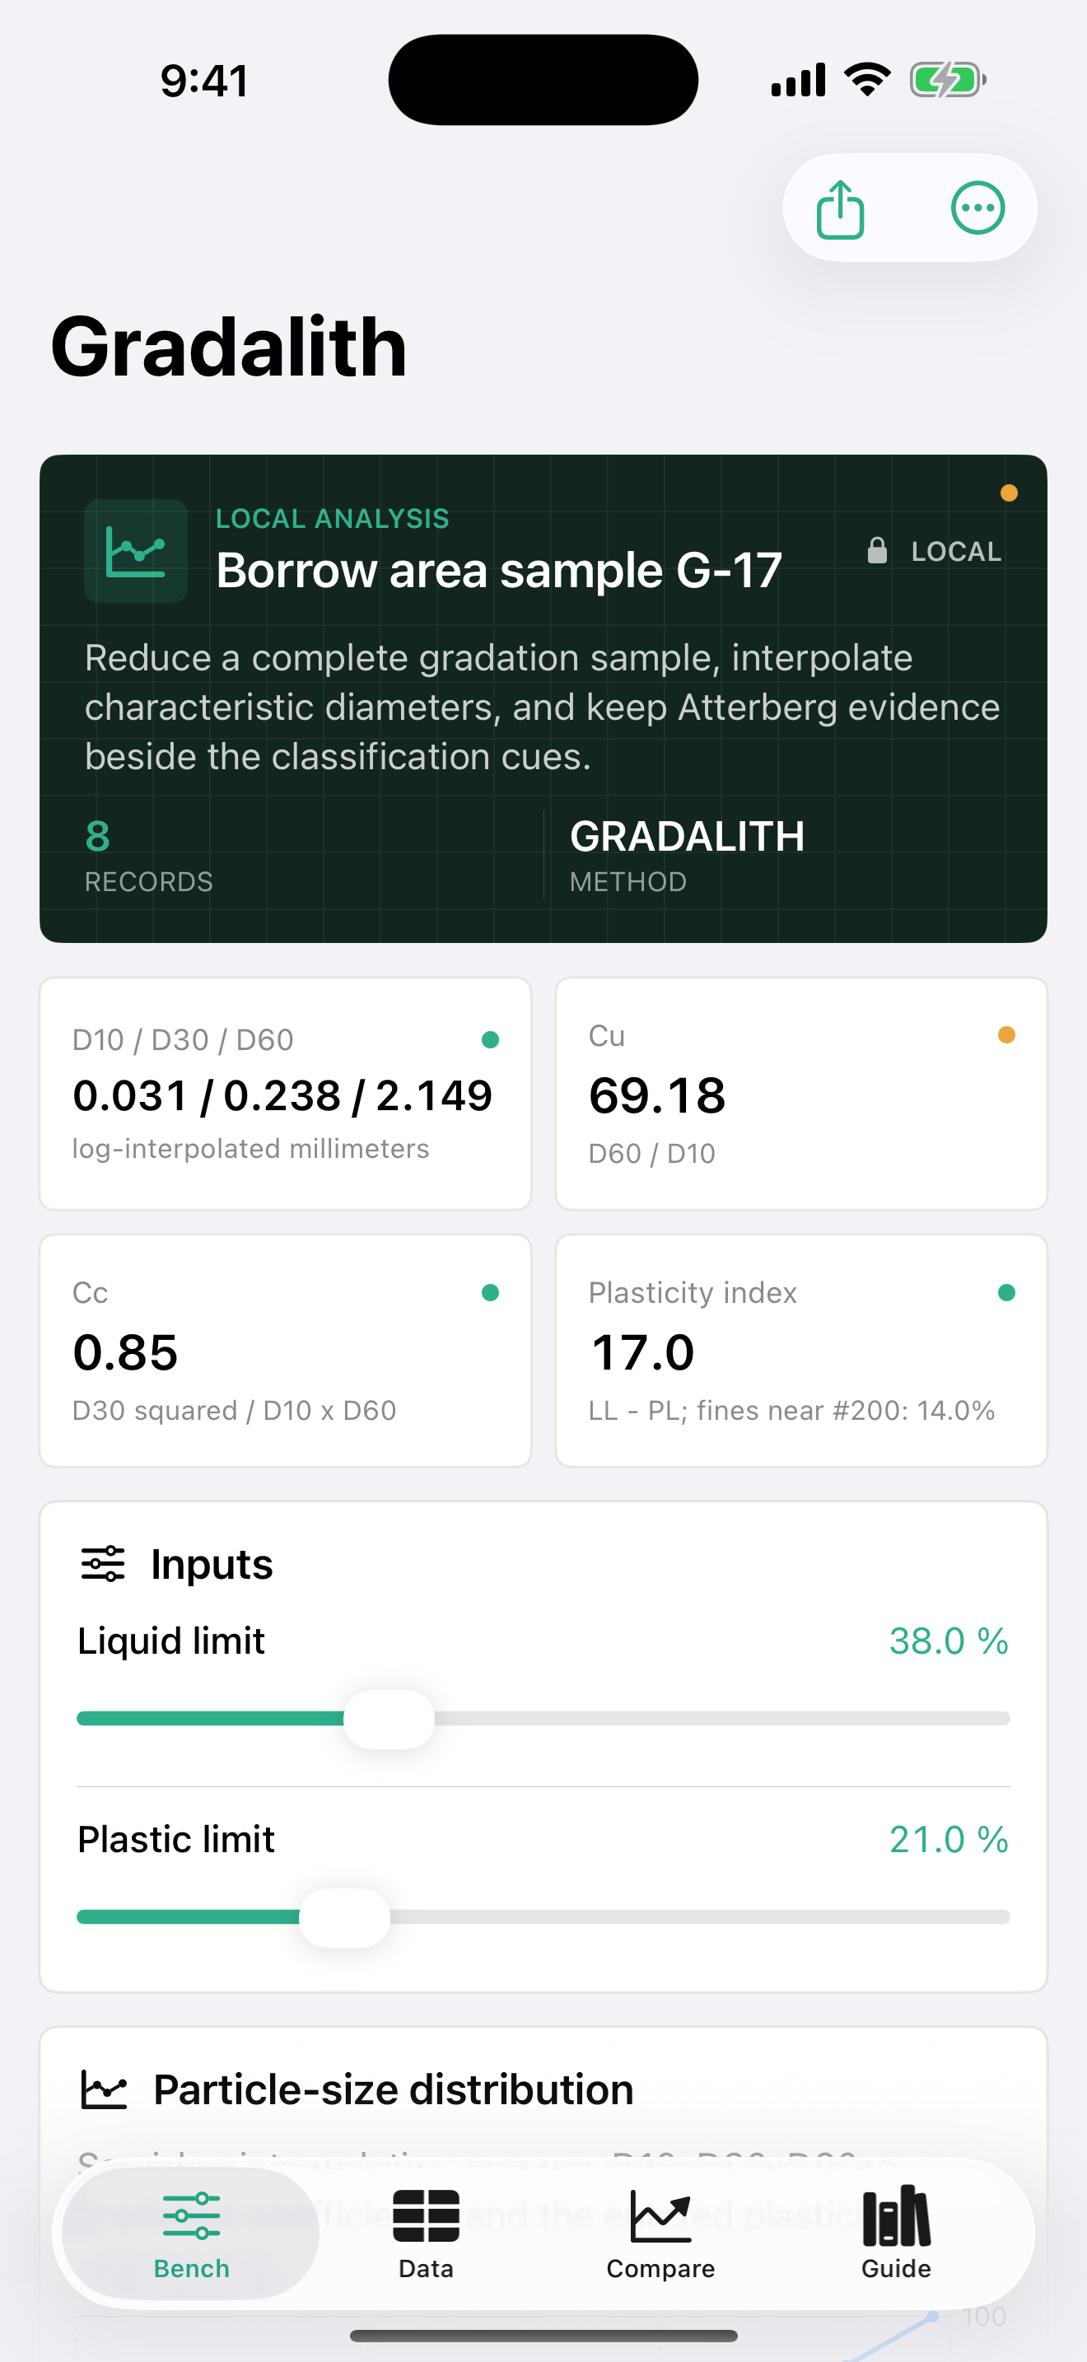This screenshot has width=1087, height=2362.
Task: Tap the 9:41 clock in status bar
Action: pyautogui.click(x=203, y=81)
